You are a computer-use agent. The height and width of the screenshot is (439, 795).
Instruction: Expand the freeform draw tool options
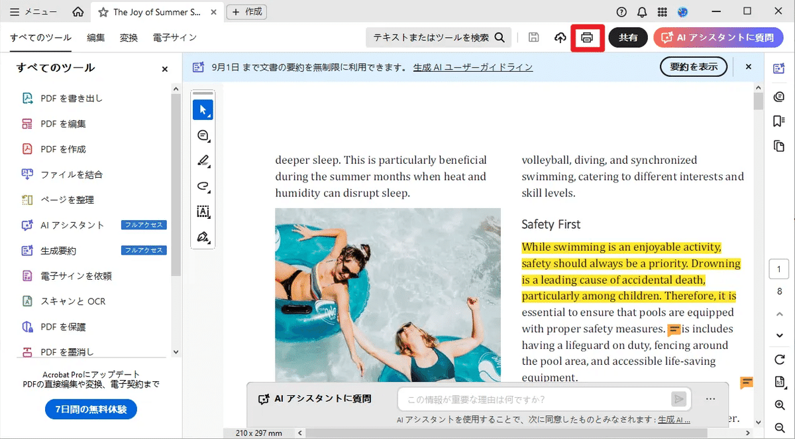pos(209,192)
